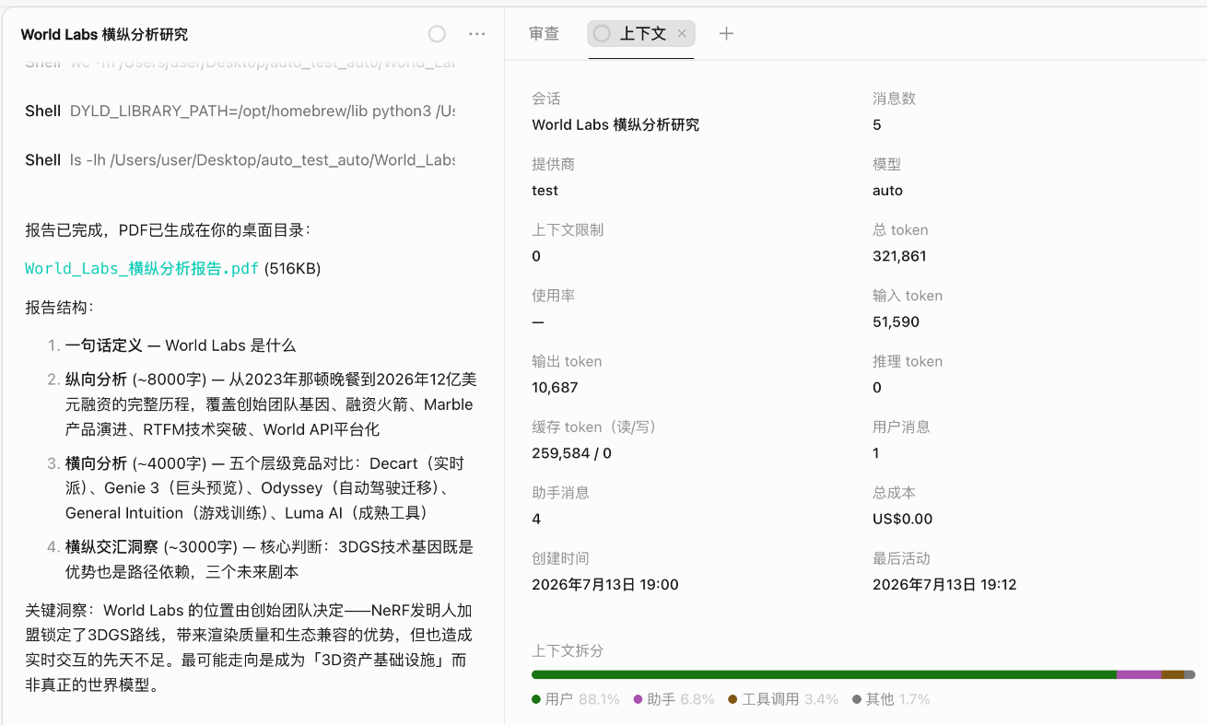This screenshot has height=725, width=1207.
Task: Select the 上下文 tab
Action: (x=642, y=33)
